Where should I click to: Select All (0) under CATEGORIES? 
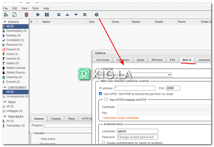click(x=15, y=92)
